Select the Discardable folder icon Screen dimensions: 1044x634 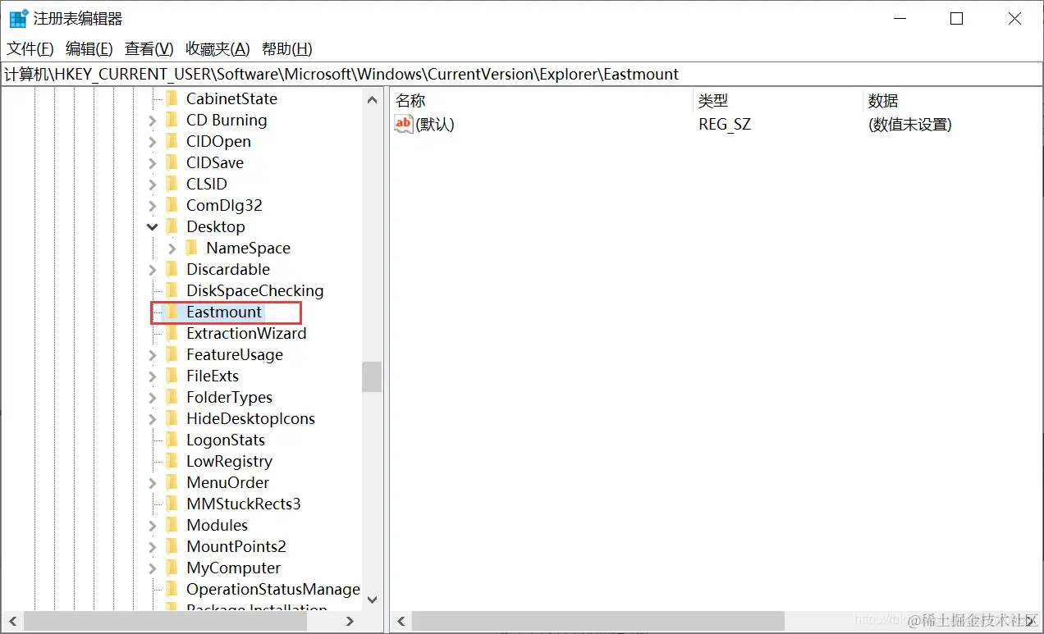tap(172, 269)
